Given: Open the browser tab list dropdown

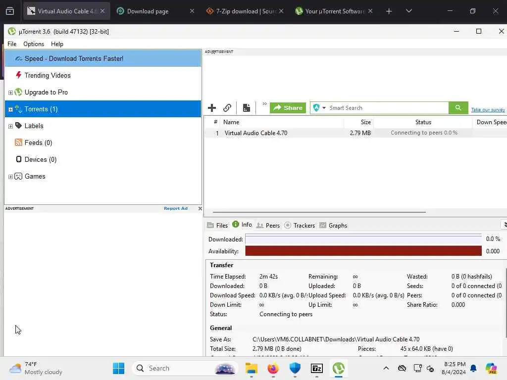Looking at the screenshot, I should (x=408, y=11).
